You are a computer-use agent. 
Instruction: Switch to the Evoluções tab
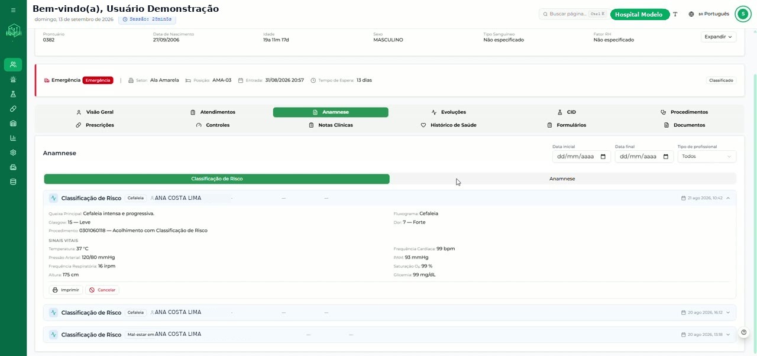tap(448, 112)
